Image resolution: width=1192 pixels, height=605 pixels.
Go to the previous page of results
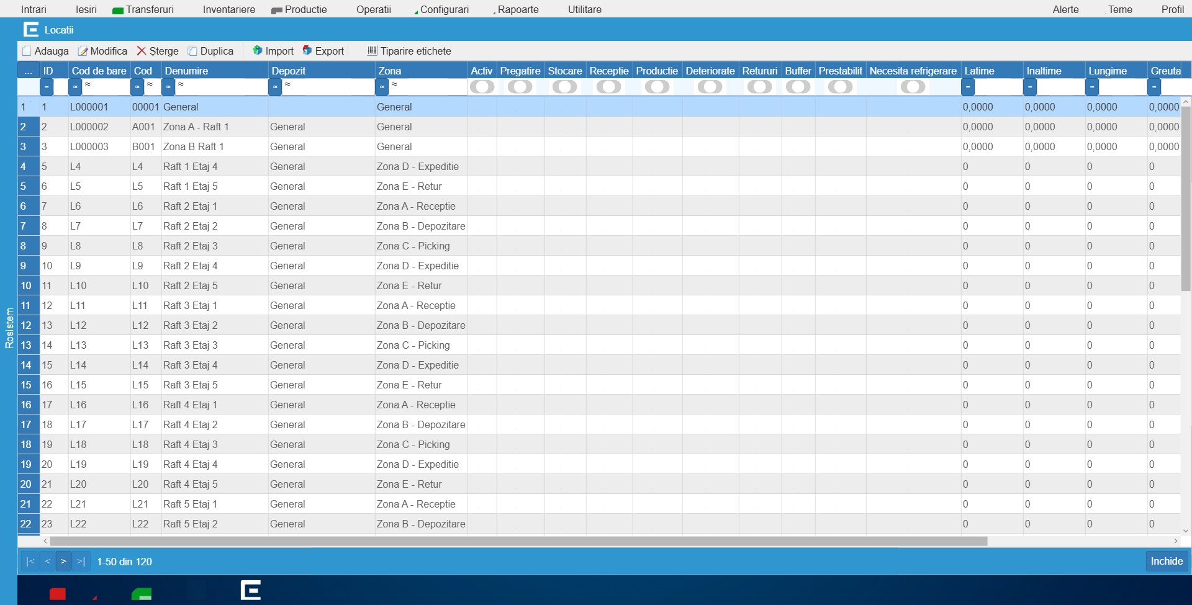point(47,562)
